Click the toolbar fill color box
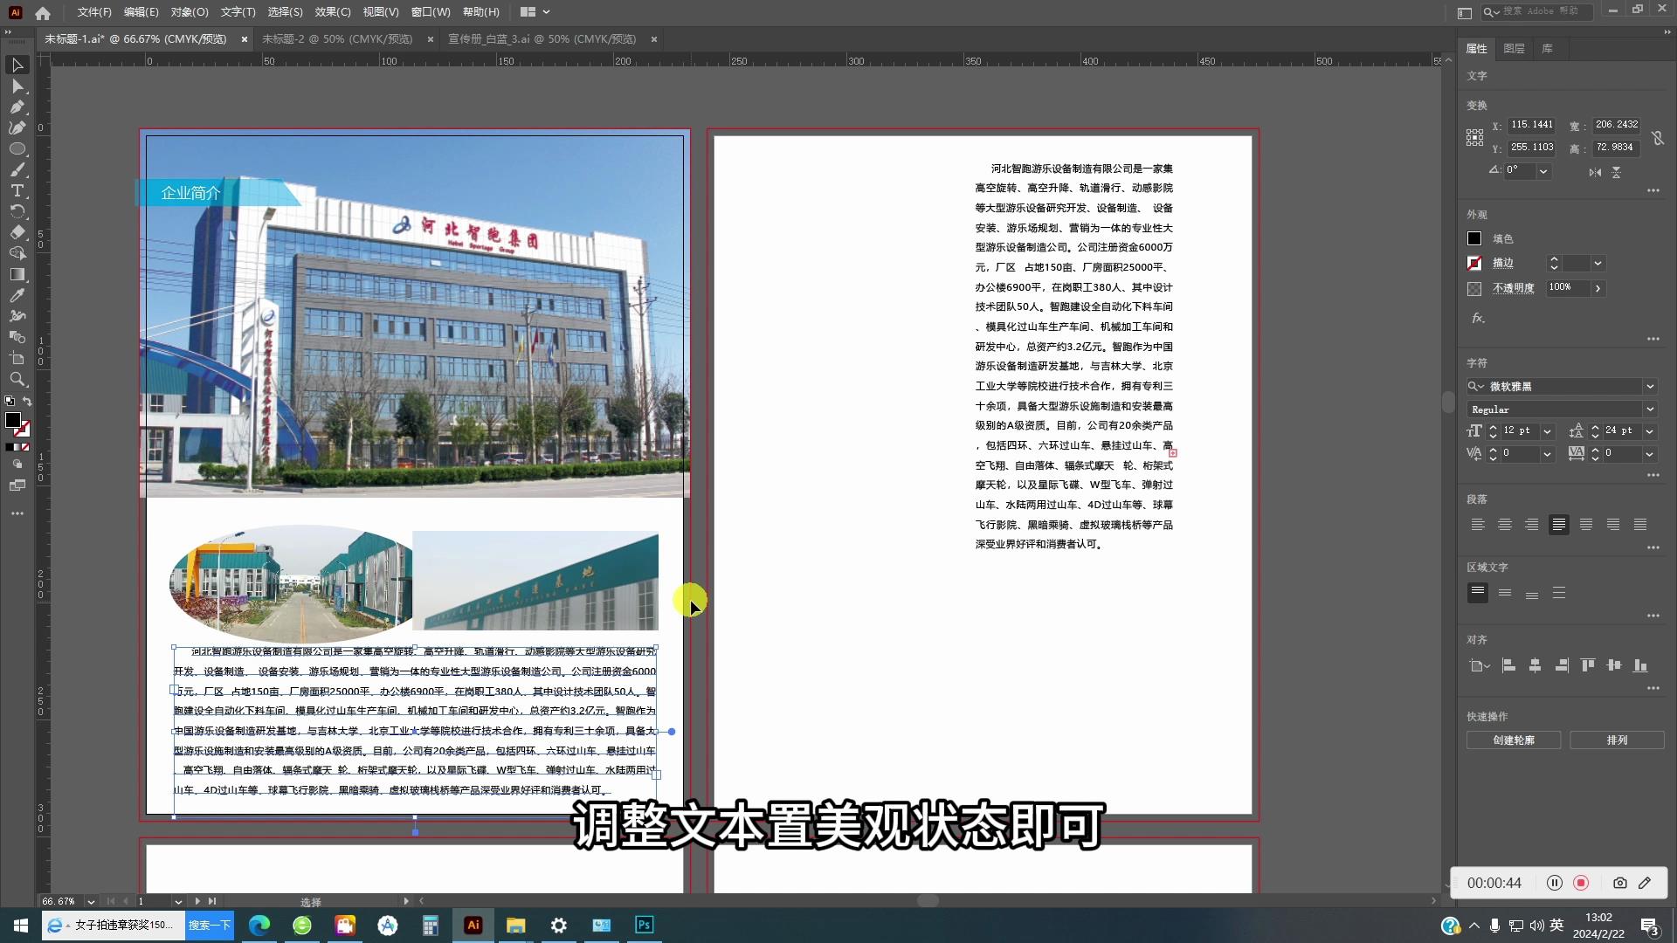Image resolution: width=1677 pixels, height=943 pixels. click(x=13, y=420)
